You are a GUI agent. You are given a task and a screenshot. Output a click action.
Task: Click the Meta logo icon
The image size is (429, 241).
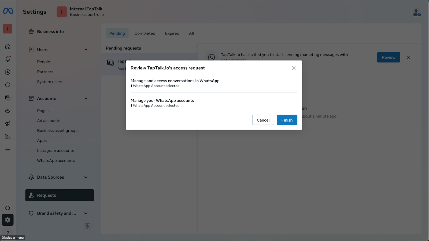coord(8,11)
